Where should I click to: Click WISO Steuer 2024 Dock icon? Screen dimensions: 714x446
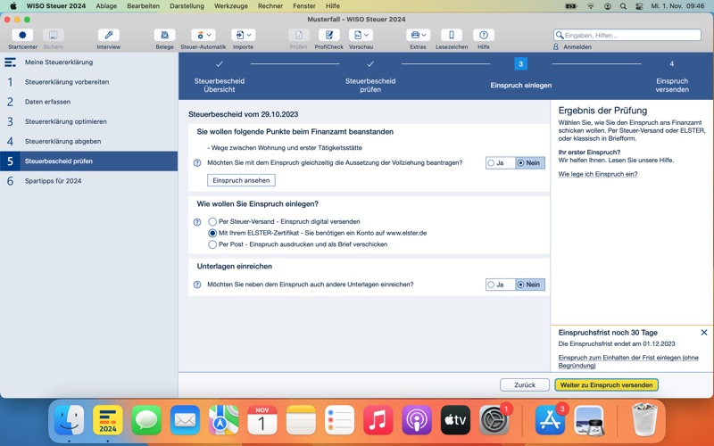108,419
